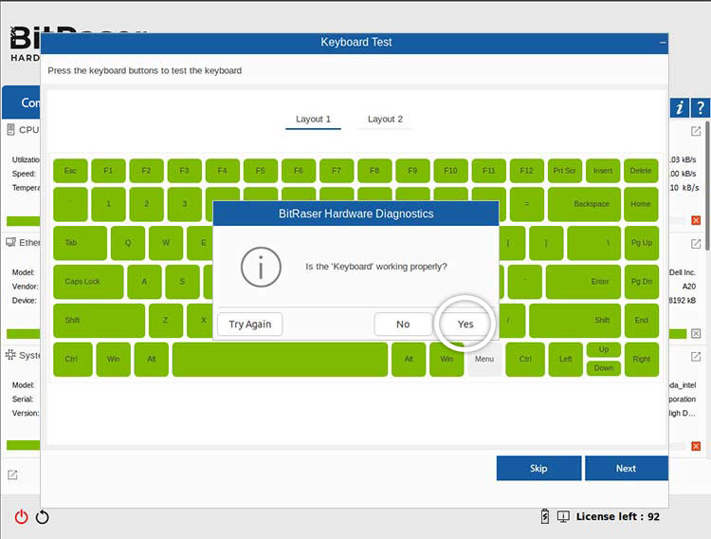Skip the keyboard test

pyautogui.click(x=538, y=468)
